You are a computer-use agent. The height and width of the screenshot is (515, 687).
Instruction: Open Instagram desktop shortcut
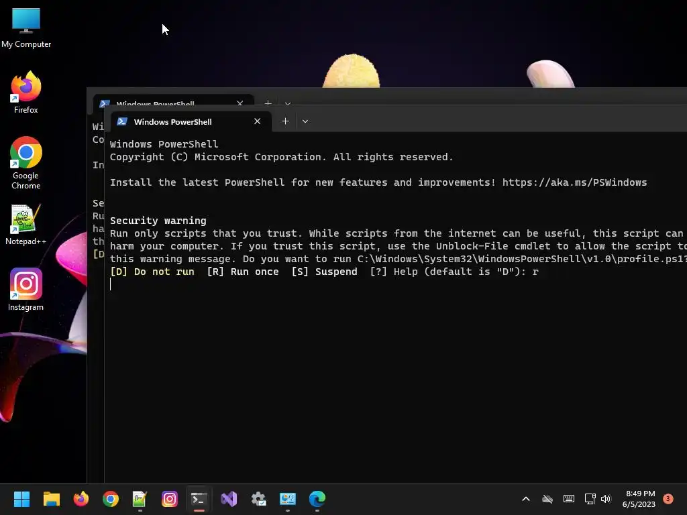coord(26,290)
